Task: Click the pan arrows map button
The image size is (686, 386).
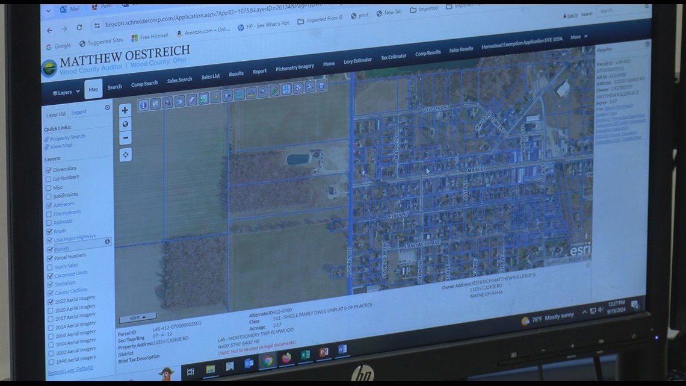Action: coord(125,155)
